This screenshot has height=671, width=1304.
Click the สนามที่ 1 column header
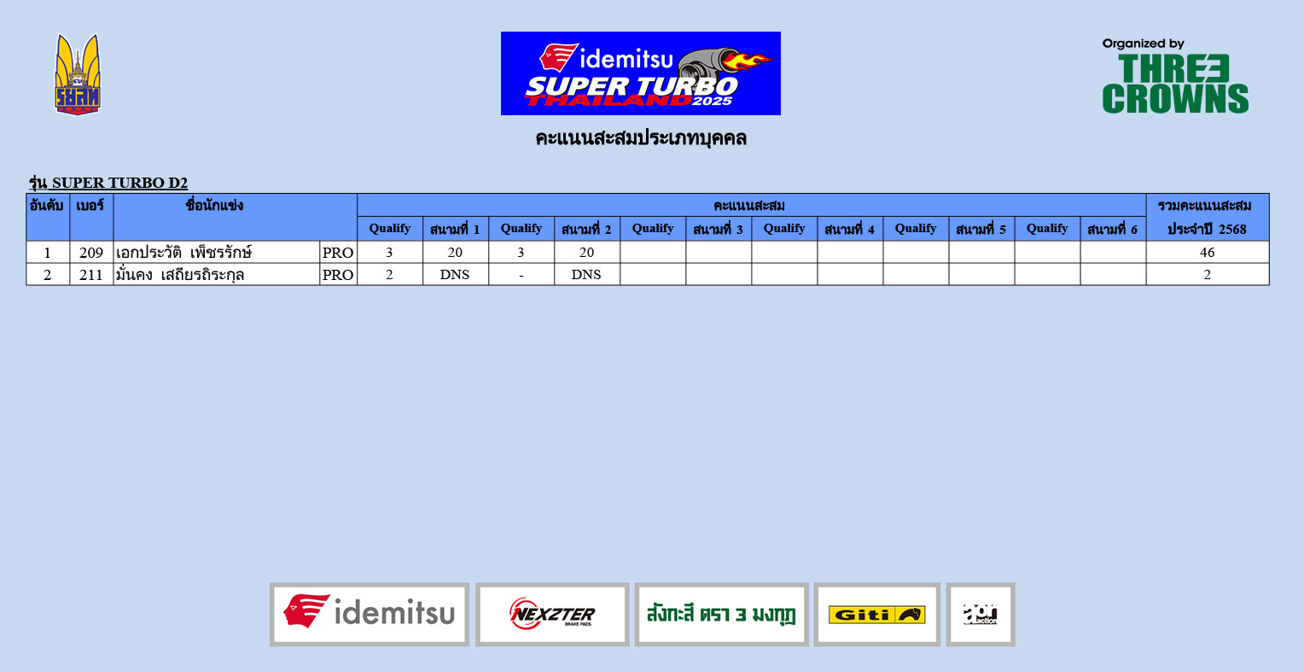click(x=455, y=229)
